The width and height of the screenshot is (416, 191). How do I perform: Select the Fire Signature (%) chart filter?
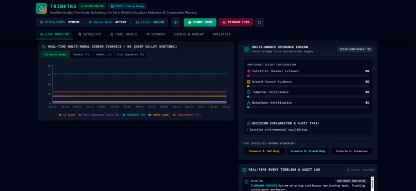tap(130, 55)
